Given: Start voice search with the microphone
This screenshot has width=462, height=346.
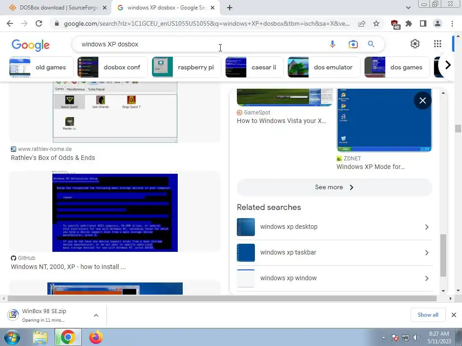Looking at the screenshot, I should click(x=333, y=44).
